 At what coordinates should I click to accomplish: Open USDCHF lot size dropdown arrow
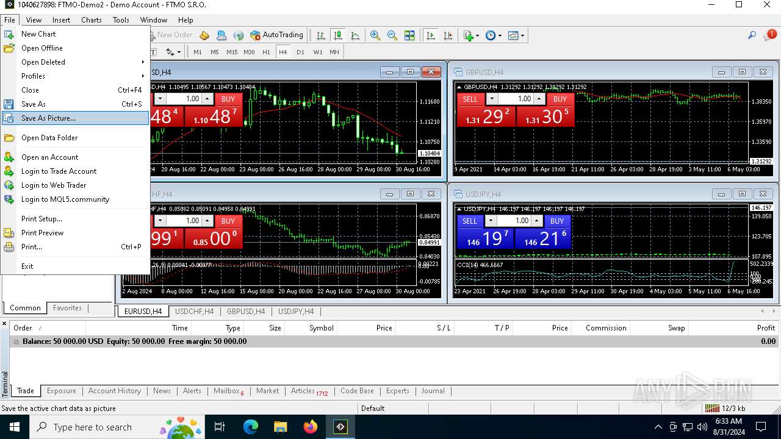point(160,221)
